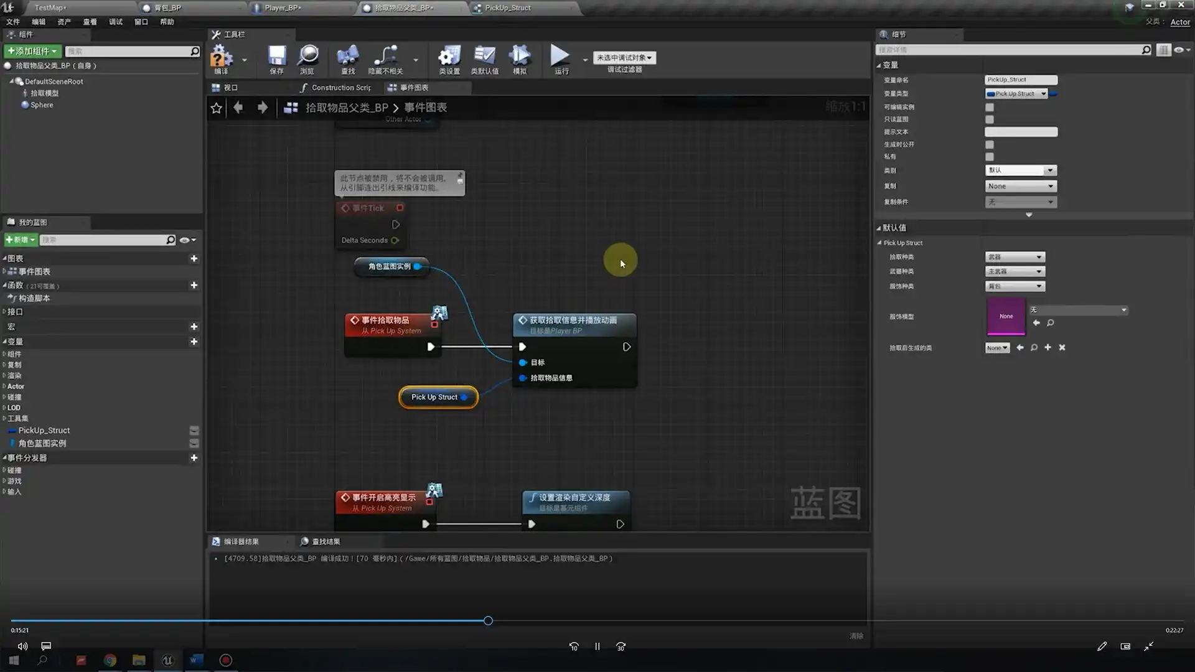Click the Save toolbar icon
The image size is (1195, 672).
click(276, 57)
